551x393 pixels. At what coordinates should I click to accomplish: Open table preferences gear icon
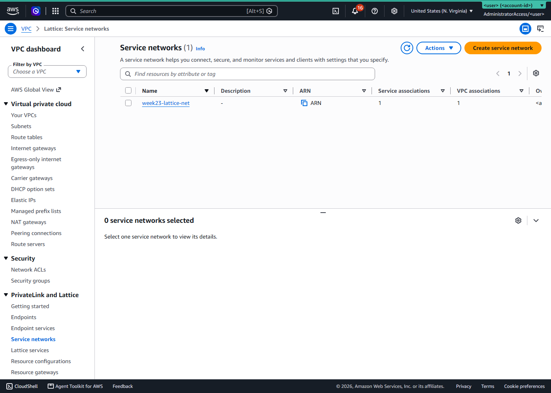click(x=536, y=73)
